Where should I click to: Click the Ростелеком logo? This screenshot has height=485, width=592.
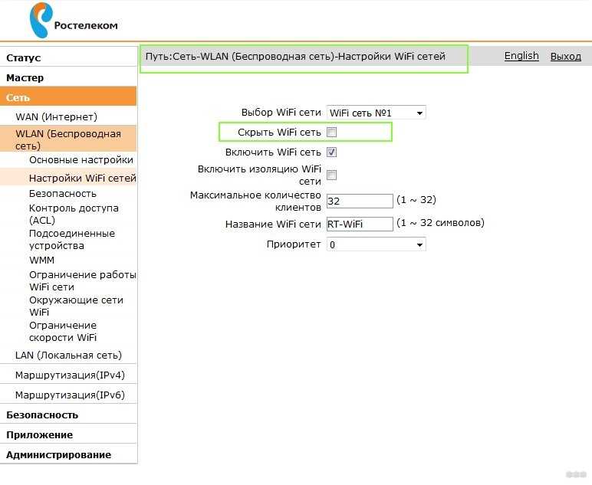[74, 21]
